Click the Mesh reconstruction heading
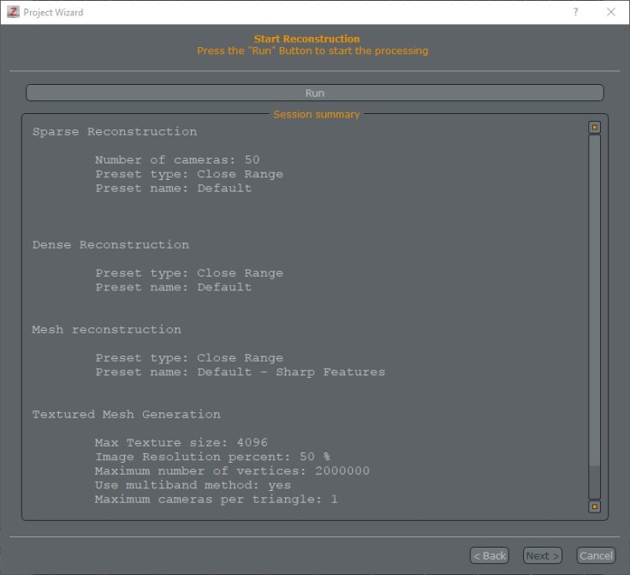The height and width of the screenshot is (575, 630). click(x=106, y=329)
